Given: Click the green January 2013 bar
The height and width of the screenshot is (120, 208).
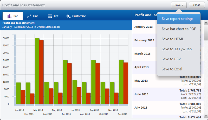Looking at the screenshot, I should pyautogui.click(x=18, y=93).
